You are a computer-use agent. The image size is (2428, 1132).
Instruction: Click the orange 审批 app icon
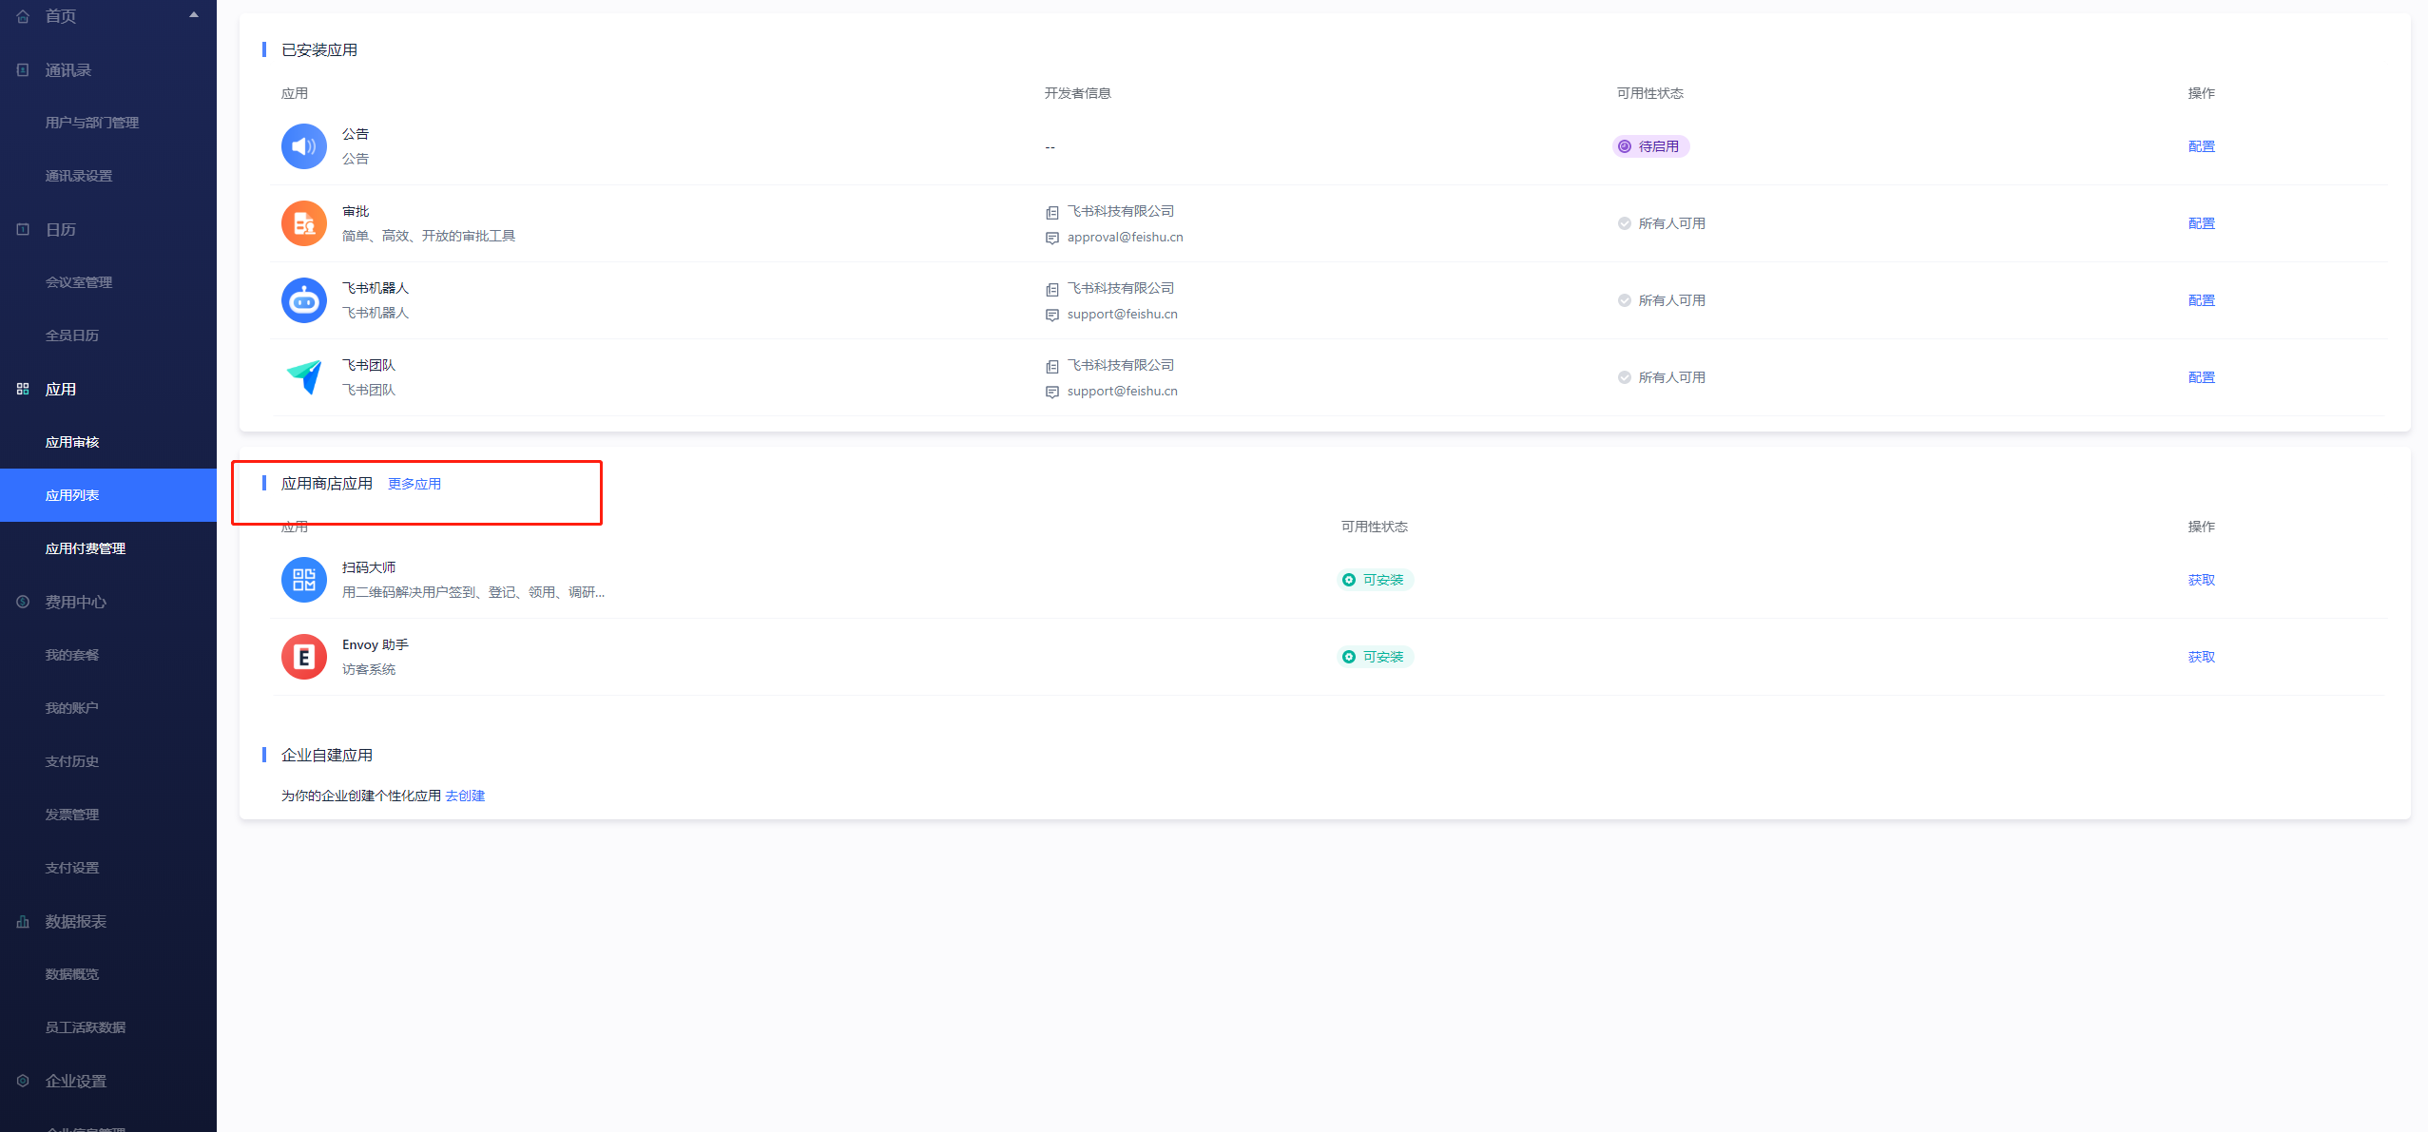click(303, 223)
